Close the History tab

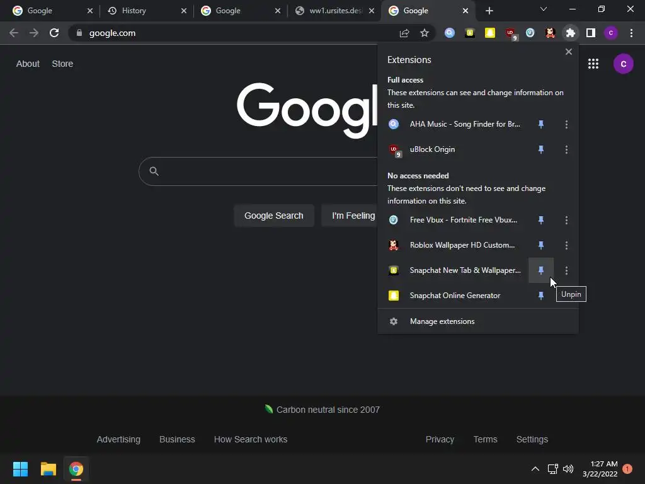click(183, 11)
